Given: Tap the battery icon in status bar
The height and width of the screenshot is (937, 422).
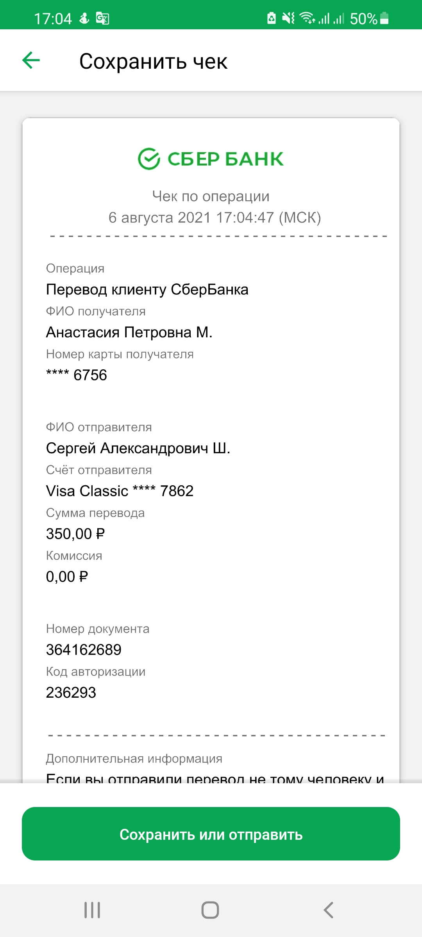Looking at the screenshot, I should click(384, 18).
